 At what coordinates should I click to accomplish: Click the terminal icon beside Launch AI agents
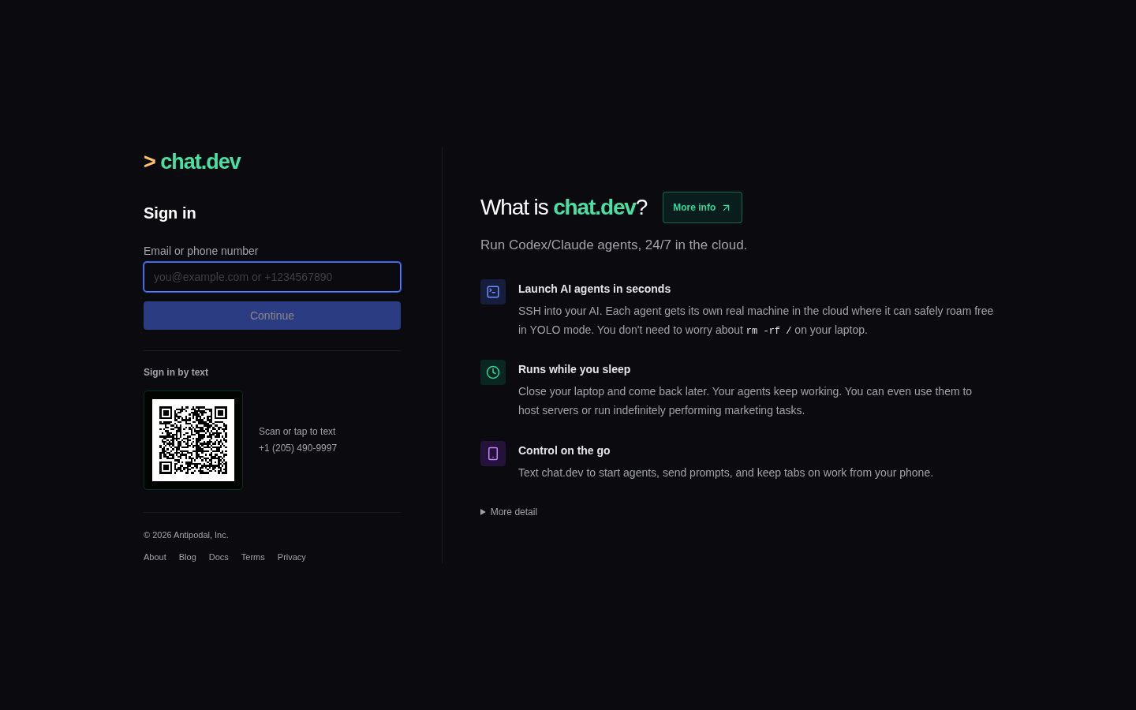tap(493, 292)
